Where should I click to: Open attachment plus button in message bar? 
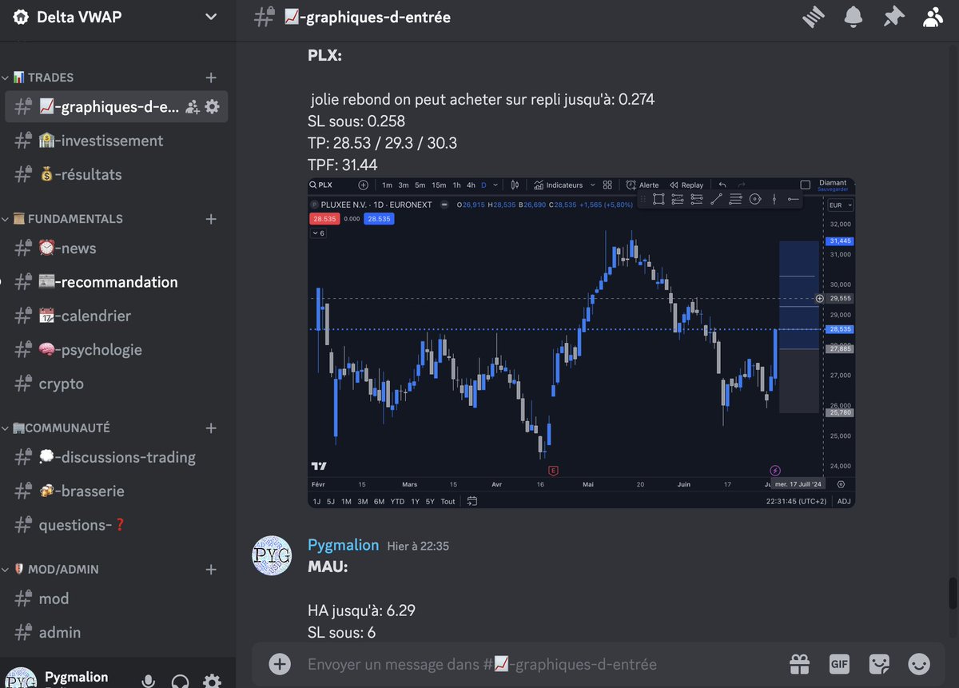point(279,664)
